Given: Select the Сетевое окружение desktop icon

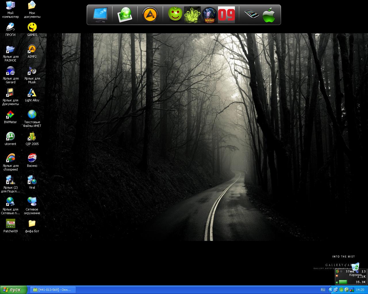Looking at the screenshot, I should click(x=32, y=206).
